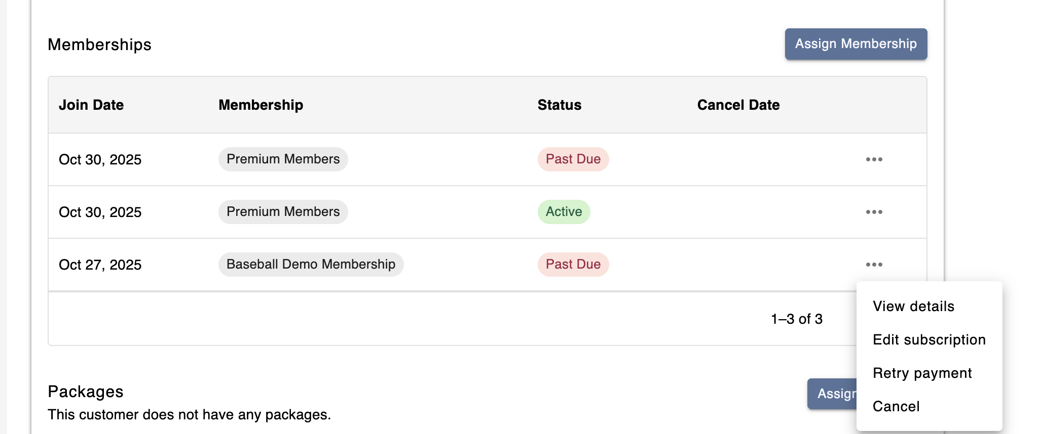Click the ellipsis icon on the Baseball Demo Membership row
The width and height of the screenshot is (1041, 434).
pyautogui.click(x=874, y=265)
